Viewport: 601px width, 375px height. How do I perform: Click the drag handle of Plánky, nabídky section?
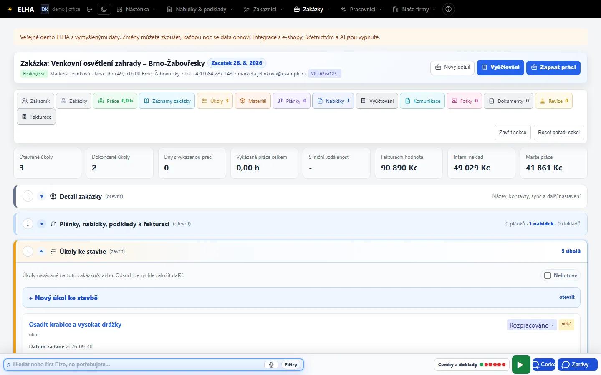coord(28,224)
